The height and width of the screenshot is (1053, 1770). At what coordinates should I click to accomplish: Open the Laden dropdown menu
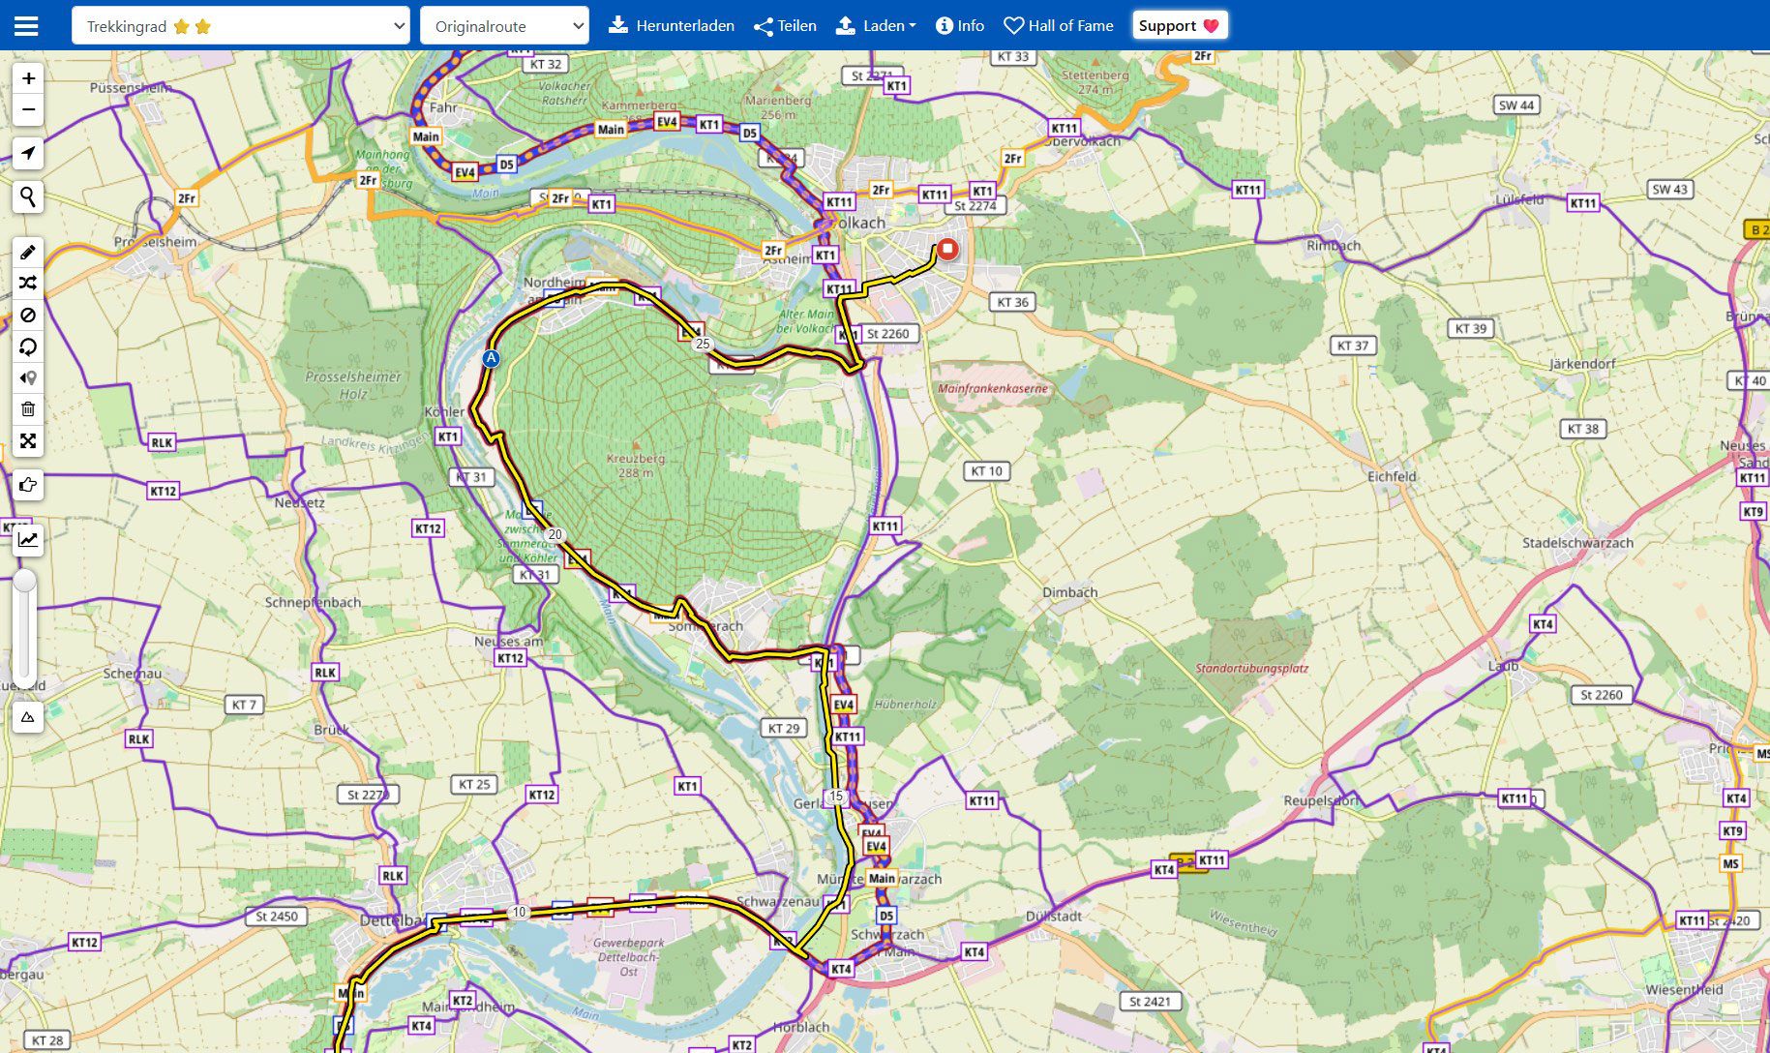coord(876,26)
